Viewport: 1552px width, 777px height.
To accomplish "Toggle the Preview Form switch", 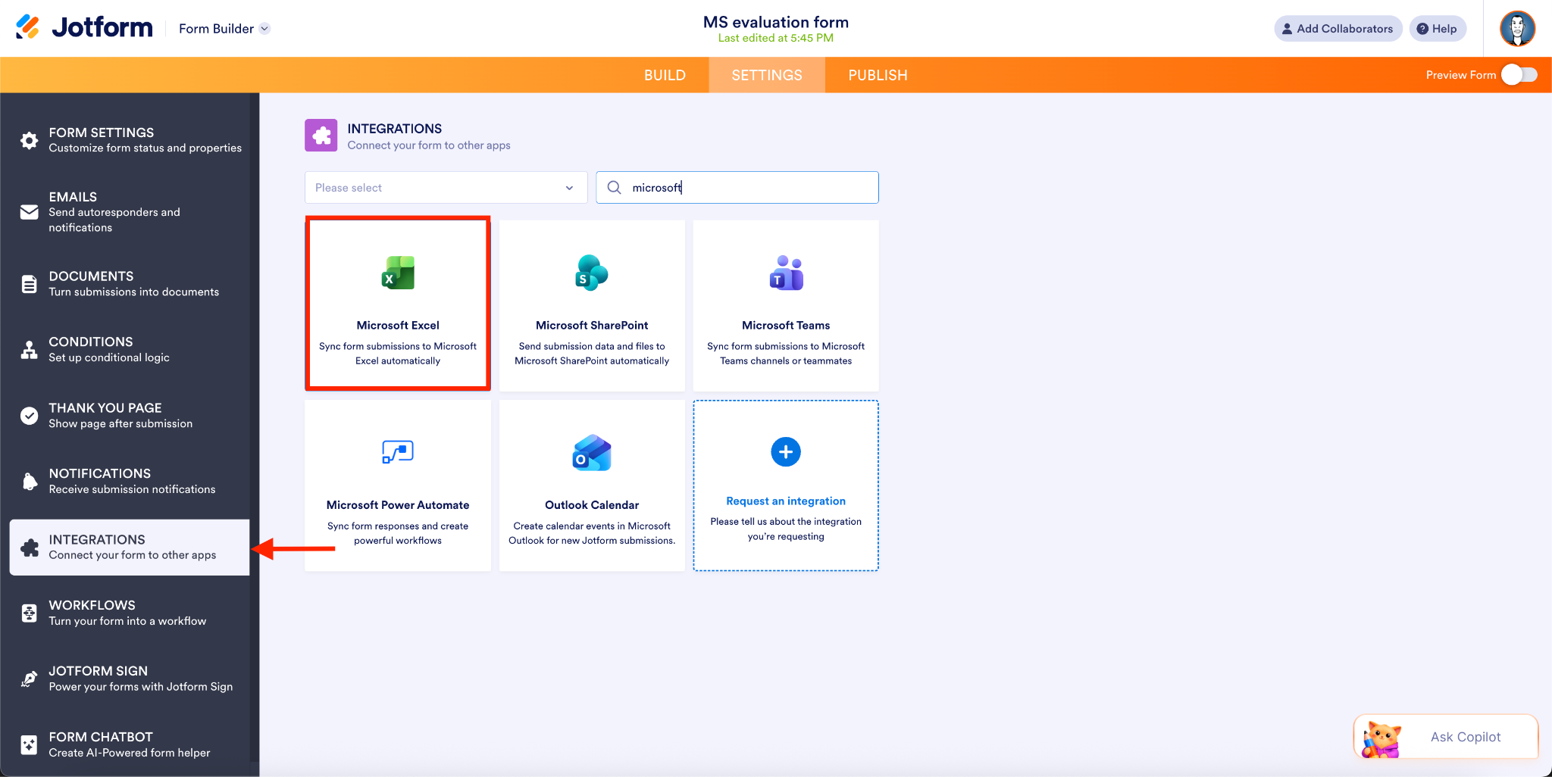I will [x=1519, y=74].
